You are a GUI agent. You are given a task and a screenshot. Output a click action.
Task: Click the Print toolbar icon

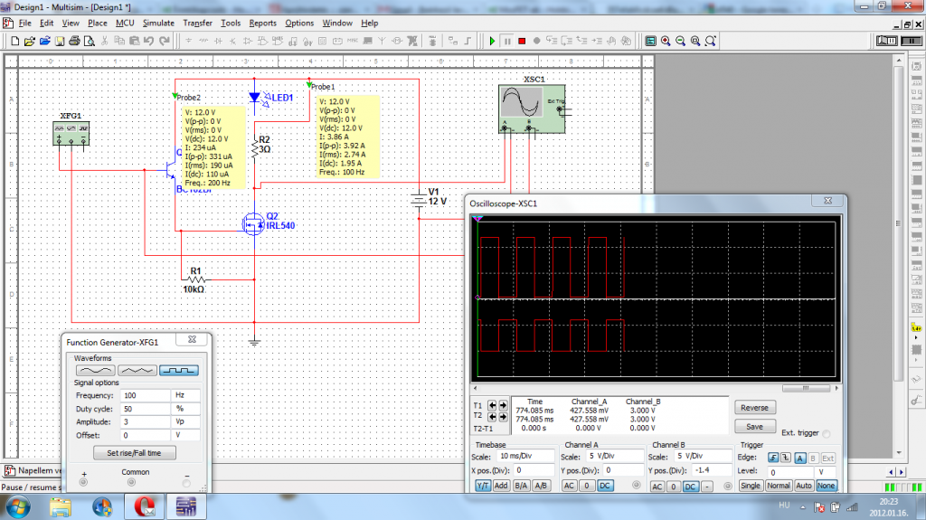coord(75,41)
